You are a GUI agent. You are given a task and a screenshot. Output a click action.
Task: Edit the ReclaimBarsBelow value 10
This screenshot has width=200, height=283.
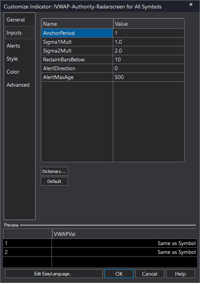[148, 59]
